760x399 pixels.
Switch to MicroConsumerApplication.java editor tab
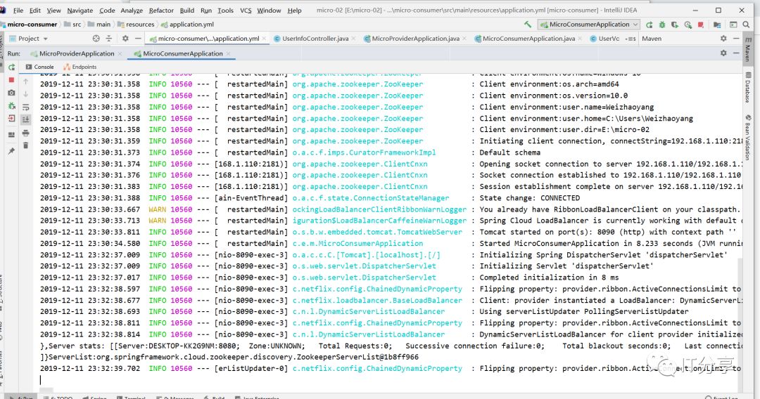click(x=528, y=39)
